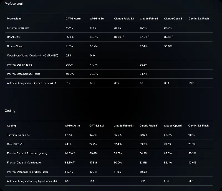The width and height of the screenshot is (222, 191).
Task: Click the 19.1% Terminal-Bench value for Gemini 3.8 Flash
Action: [x=191, y=135]
